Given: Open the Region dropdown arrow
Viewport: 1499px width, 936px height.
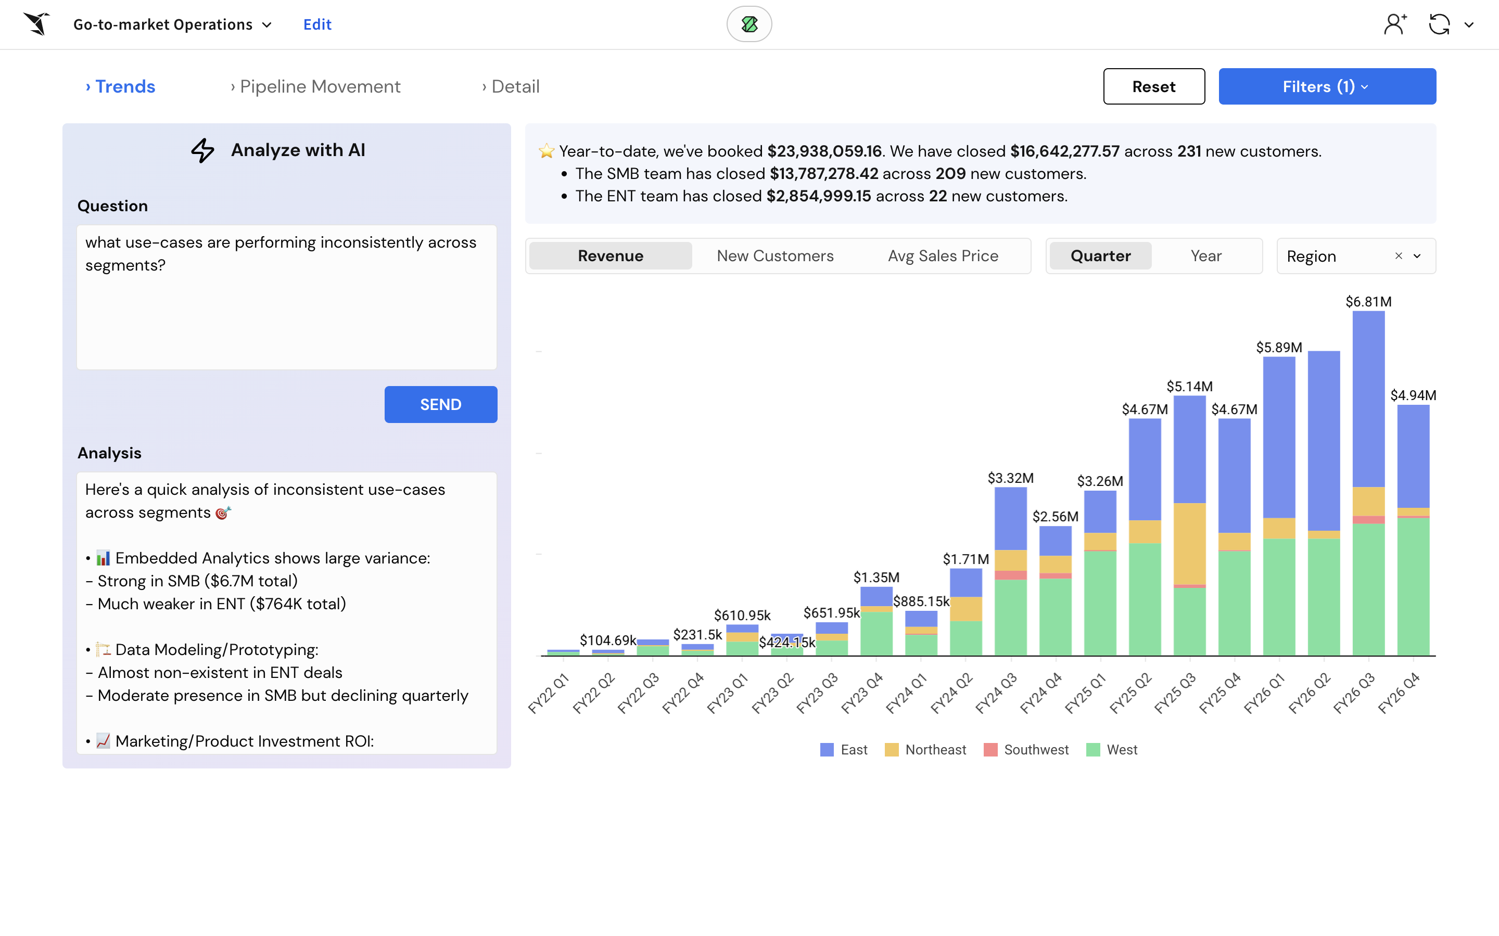Looking at the screenshot, I should (1417, 255).
